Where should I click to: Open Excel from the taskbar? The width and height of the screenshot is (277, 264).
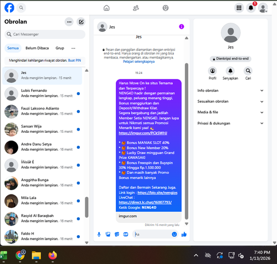pyautogui.click(x=3, y=255)
